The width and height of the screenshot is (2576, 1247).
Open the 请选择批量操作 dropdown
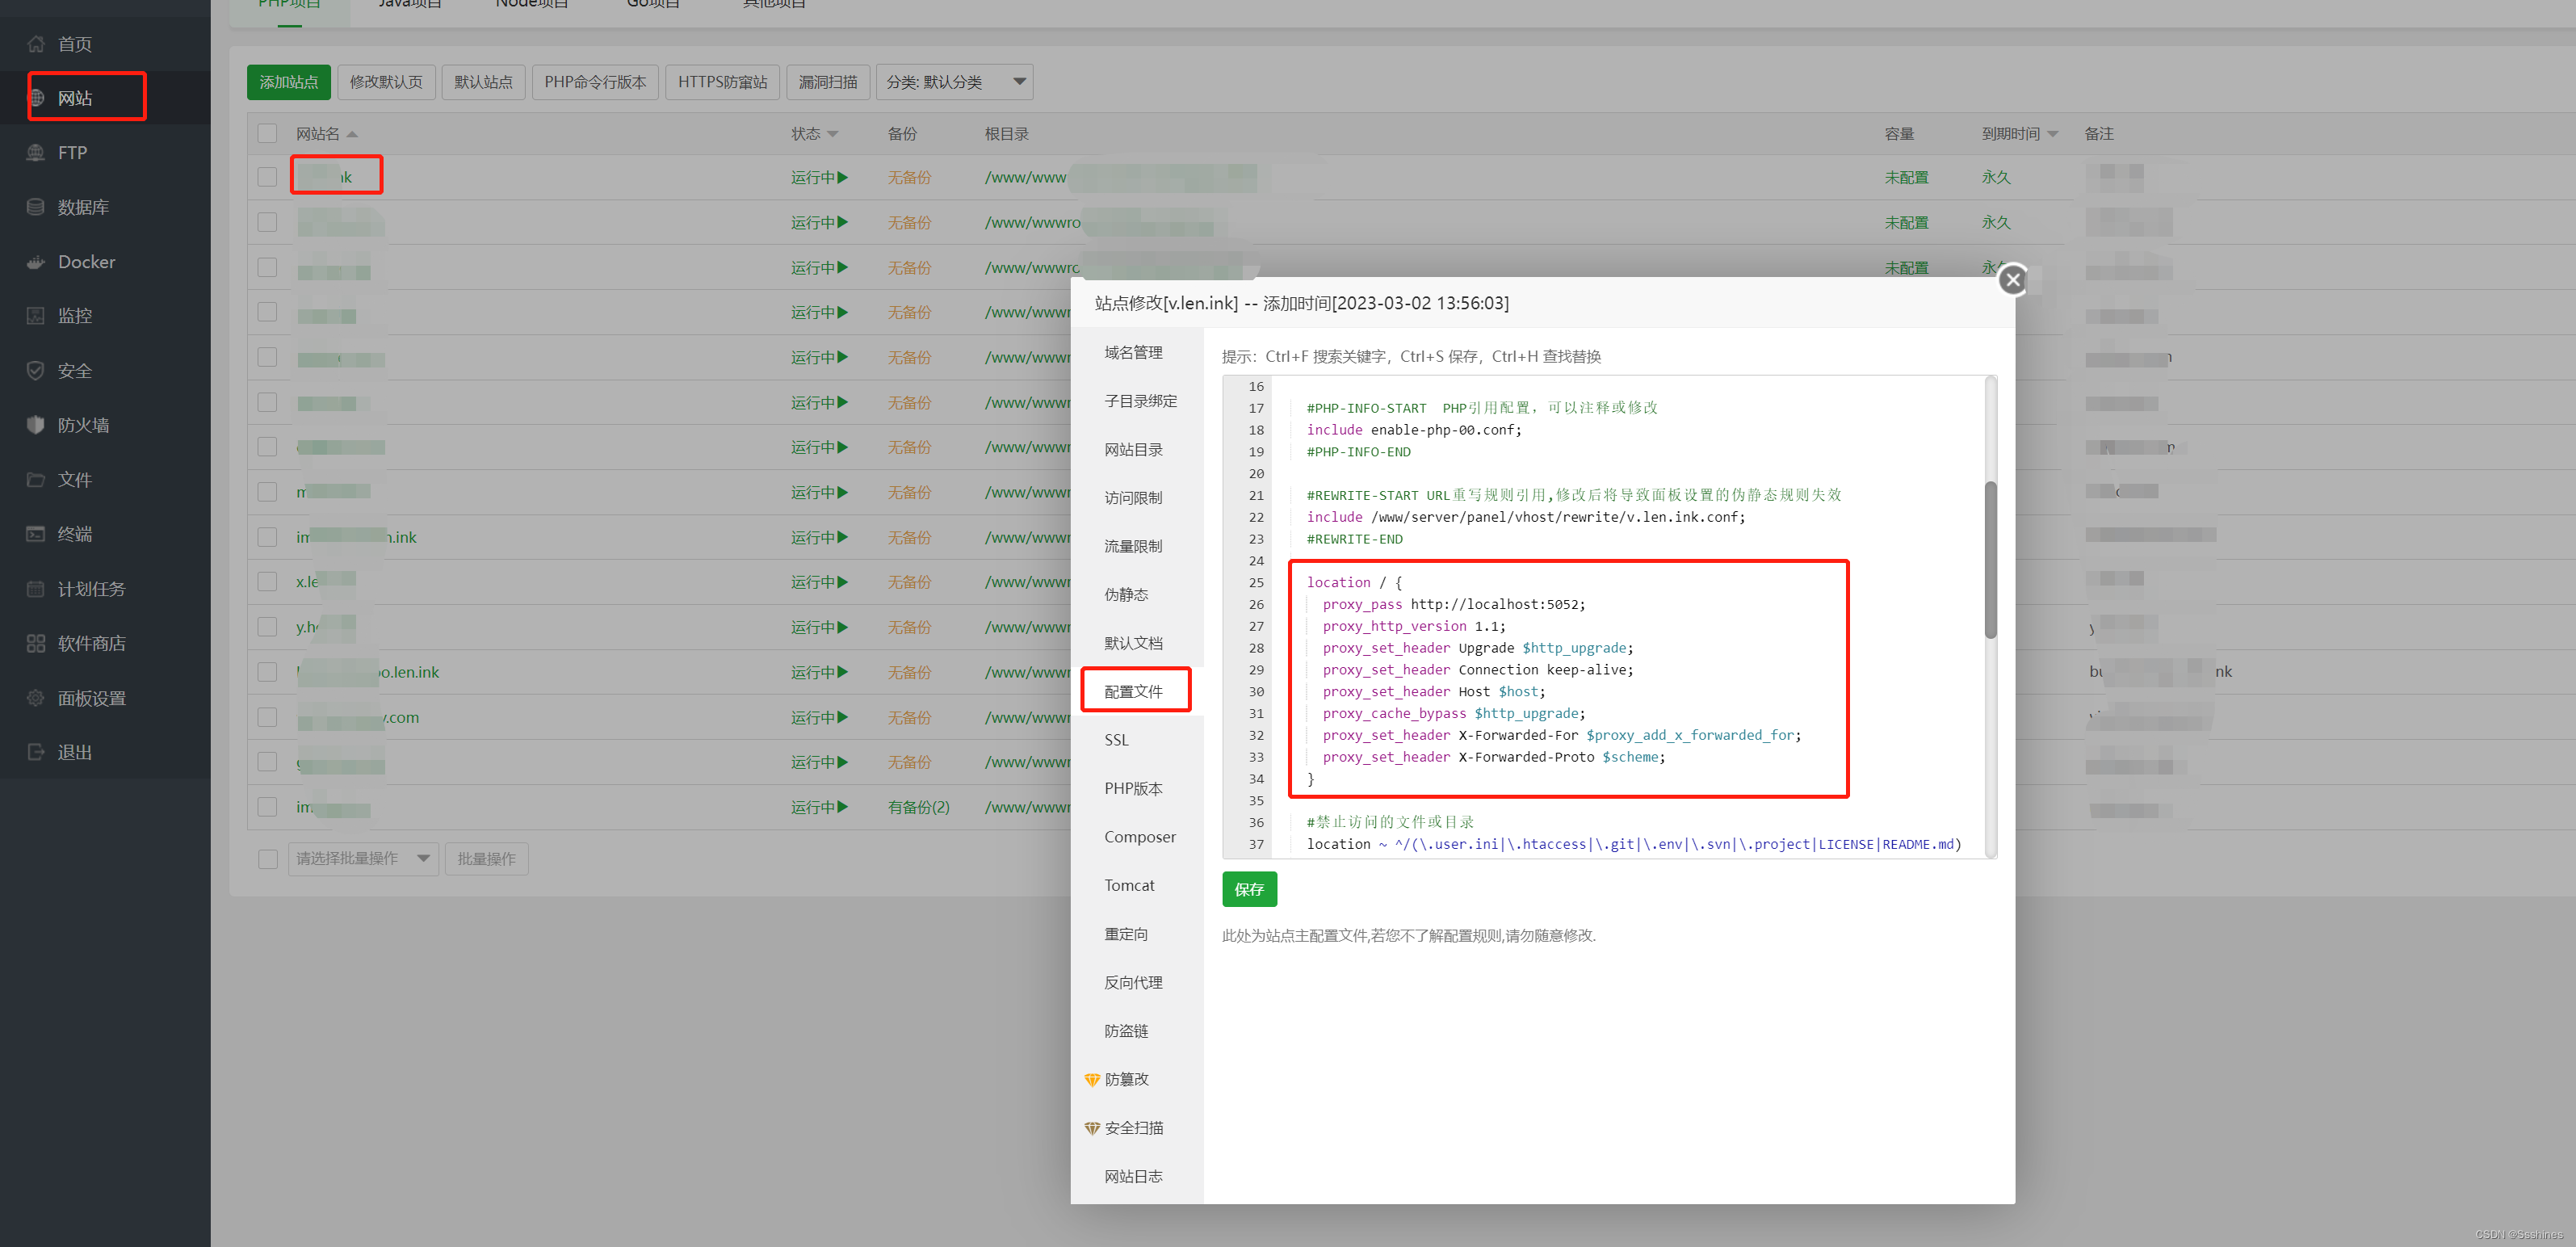(363, 859)
